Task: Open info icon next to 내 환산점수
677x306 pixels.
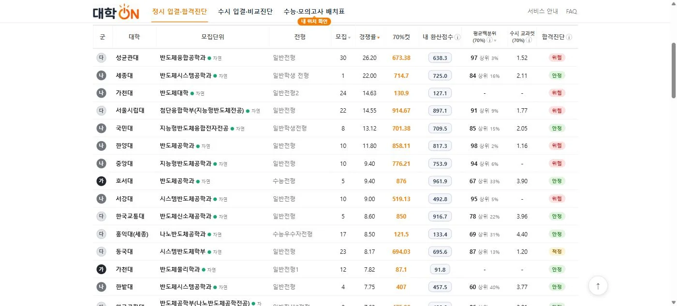Action: 457,37
